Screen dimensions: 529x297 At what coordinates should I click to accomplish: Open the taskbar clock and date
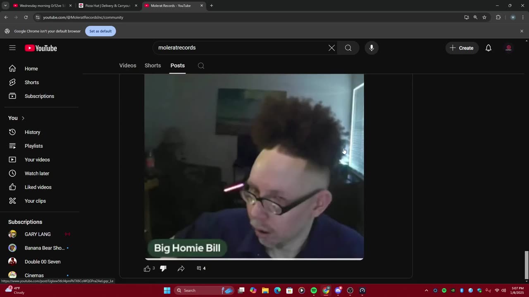point(517,290)
